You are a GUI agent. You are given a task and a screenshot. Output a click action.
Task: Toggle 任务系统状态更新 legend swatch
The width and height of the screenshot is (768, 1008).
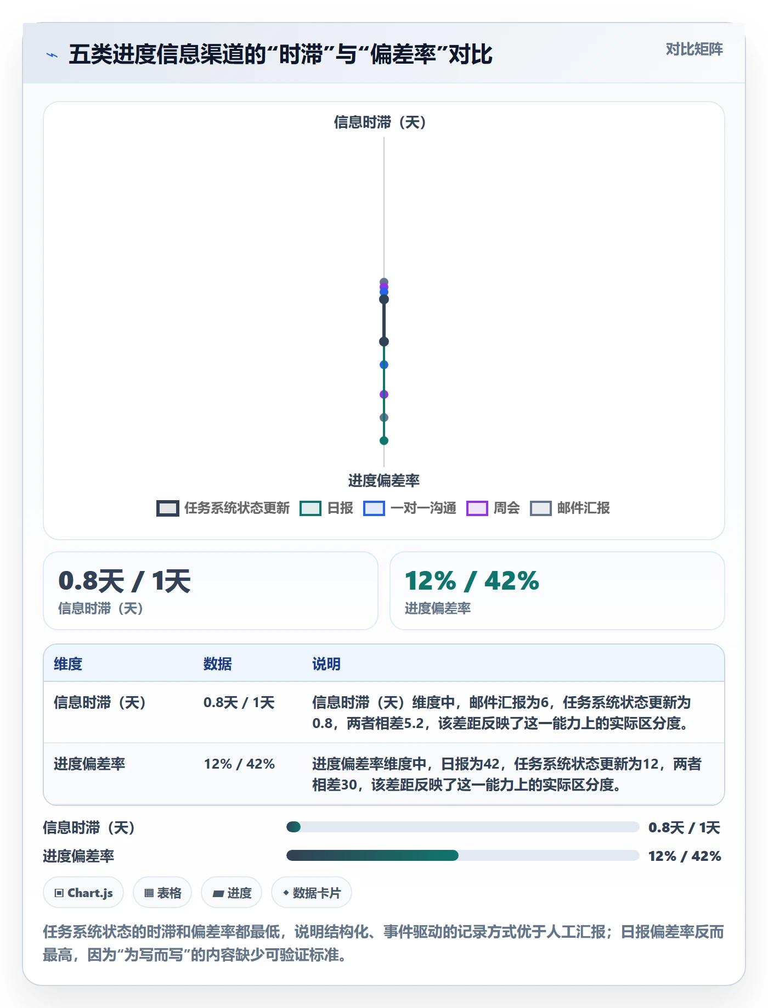168,508
